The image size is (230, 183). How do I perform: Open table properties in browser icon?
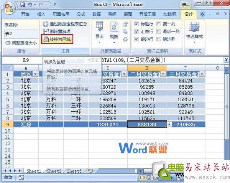pyautogui.click(x=125, y=31)
